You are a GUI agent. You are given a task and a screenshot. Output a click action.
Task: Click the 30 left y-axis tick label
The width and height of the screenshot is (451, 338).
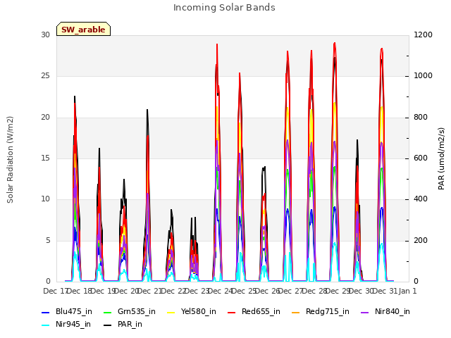45,35
